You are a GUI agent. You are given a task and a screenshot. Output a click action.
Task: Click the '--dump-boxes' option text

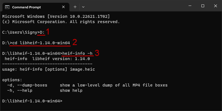32,85
